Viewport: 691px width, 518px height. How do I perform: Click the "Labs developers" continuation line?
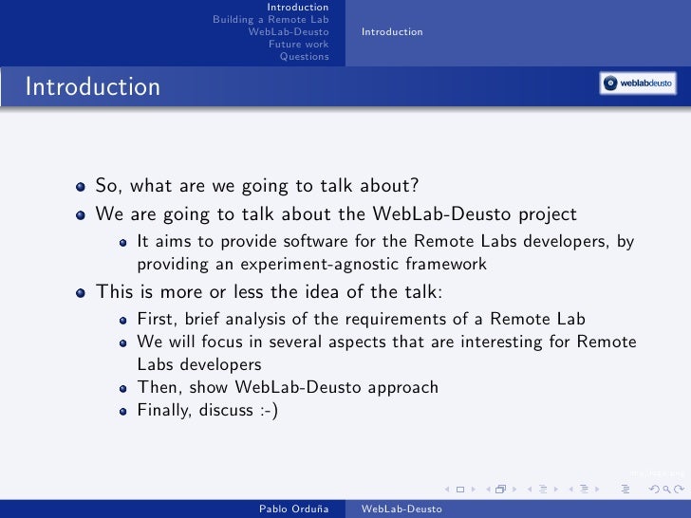[x=199, y=364]
